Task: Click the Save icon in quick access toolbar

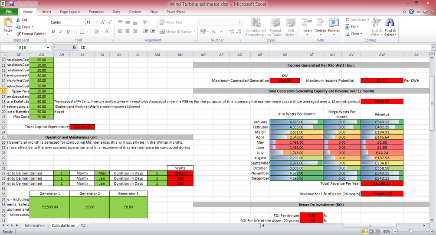Action: [11, 3]
